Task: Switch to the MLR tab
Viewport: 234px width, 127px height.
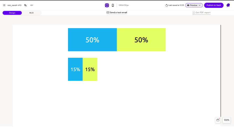Action: point(31,13)
